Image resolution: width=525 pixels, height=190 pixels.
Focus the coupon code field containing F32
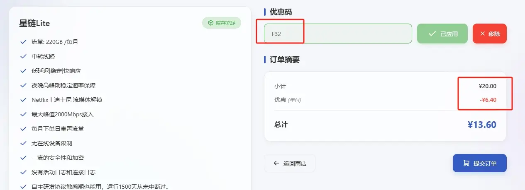(x=338, y=34)
